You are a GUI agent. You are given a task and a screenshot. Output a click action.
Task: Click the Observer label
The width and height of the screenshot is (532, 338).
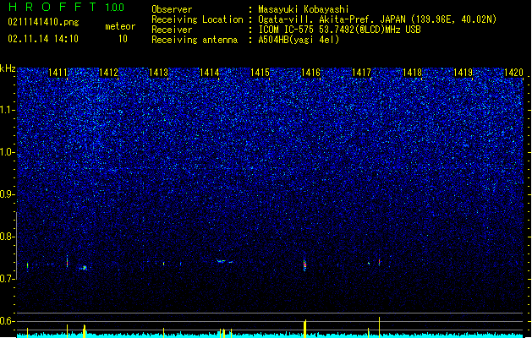(172, 9)
